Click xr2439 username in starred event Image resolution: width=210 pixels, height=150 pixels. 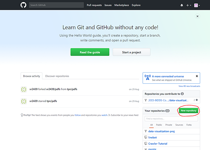pos(34,101)
